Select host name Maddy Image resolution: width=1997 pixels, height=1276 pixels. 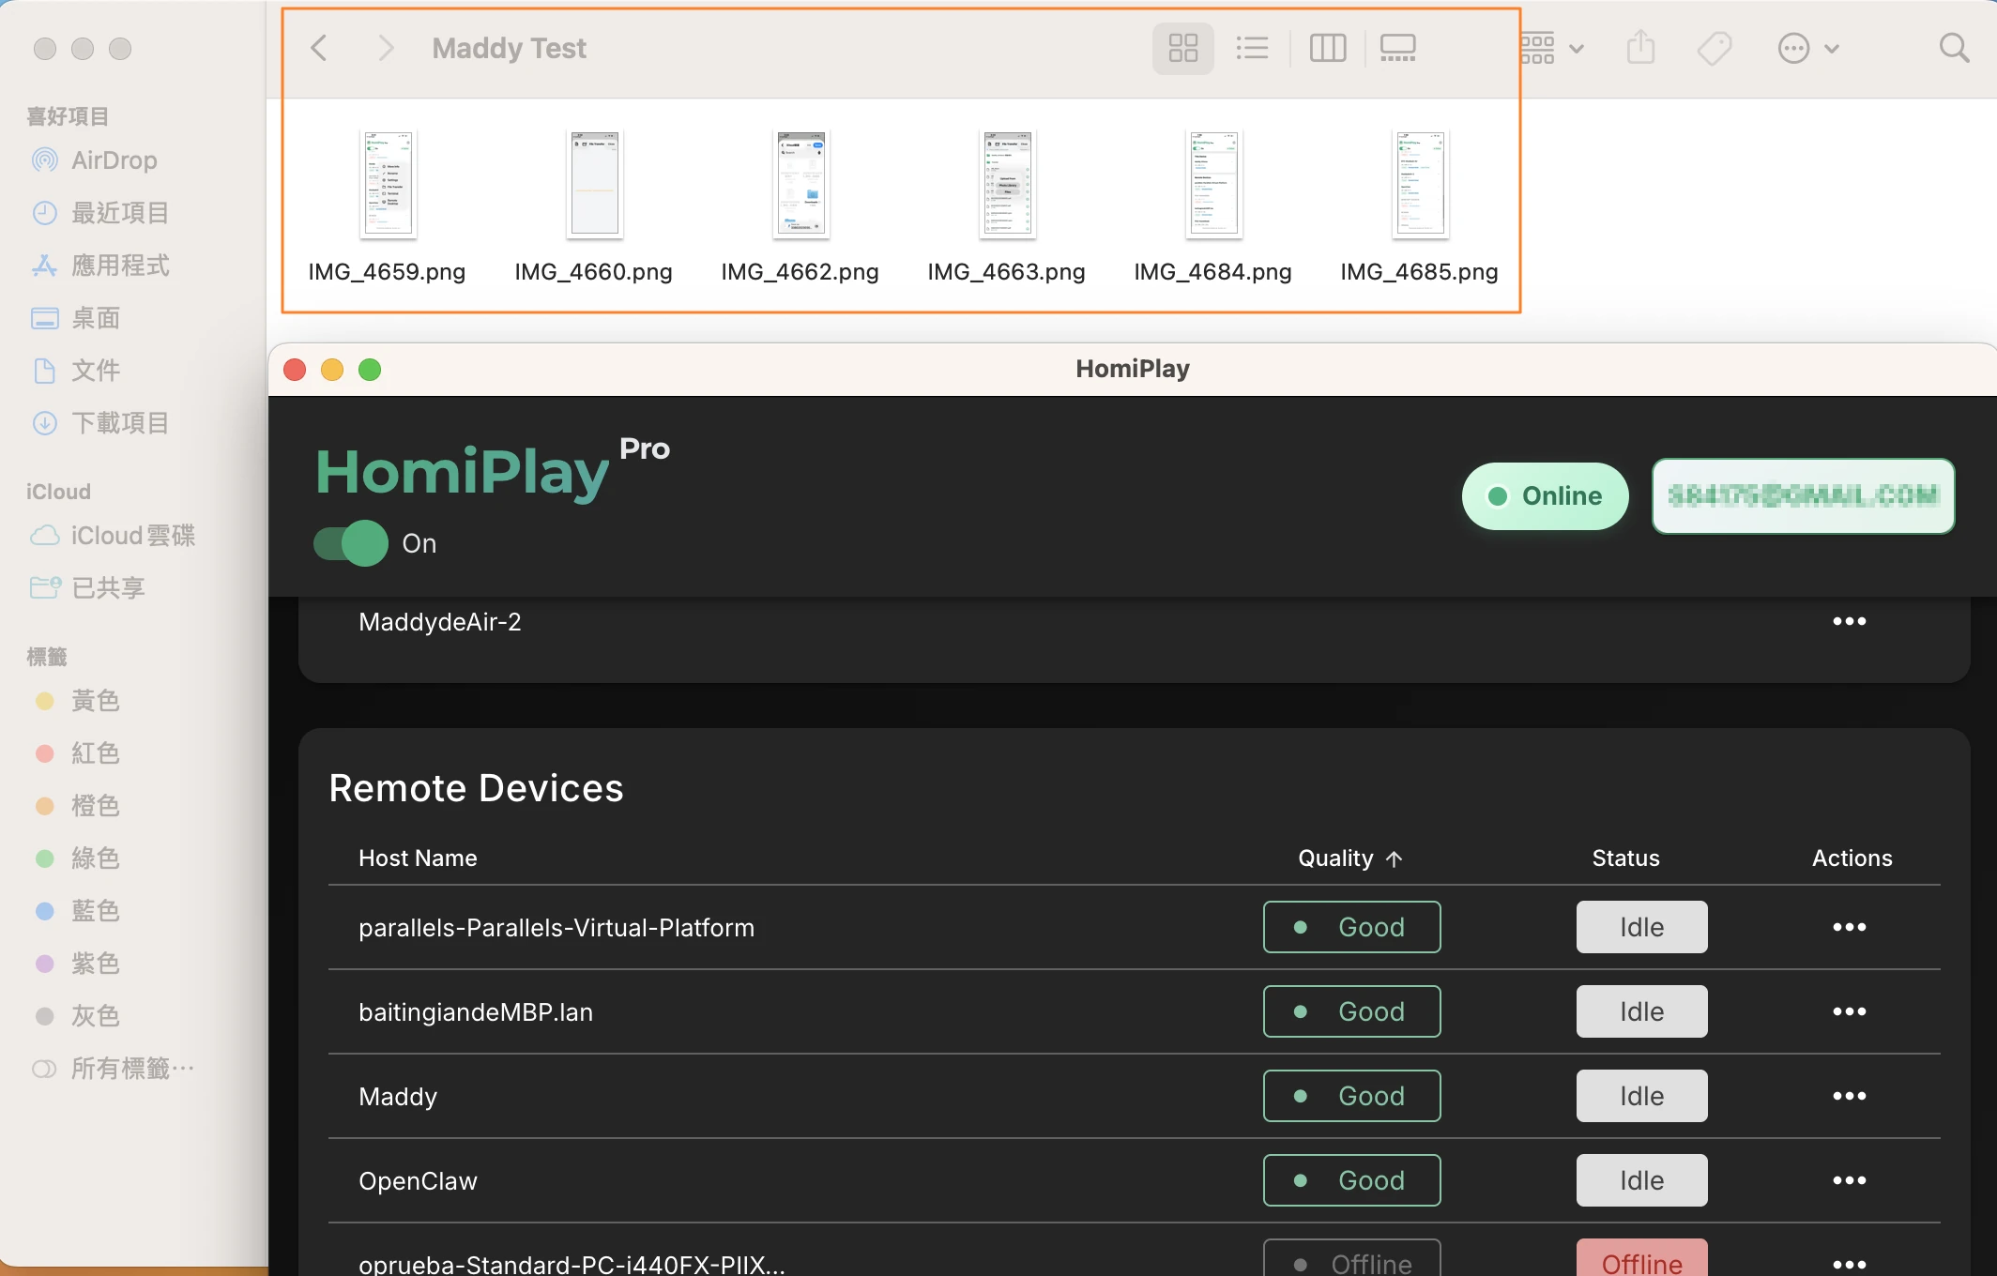398,1097
